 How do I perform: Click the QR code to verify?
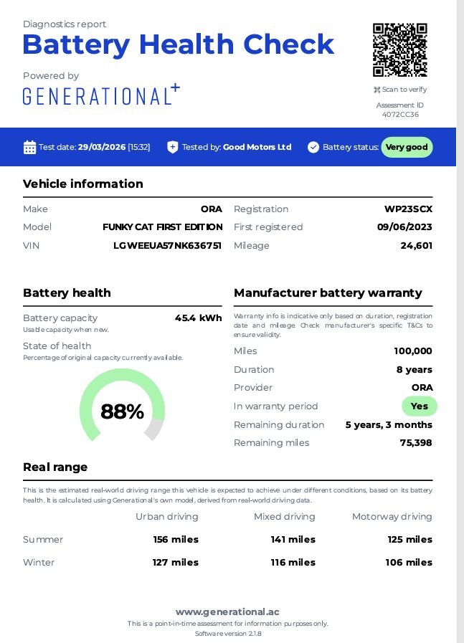(399, 50)
